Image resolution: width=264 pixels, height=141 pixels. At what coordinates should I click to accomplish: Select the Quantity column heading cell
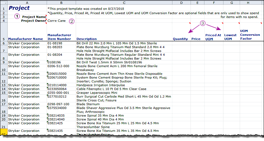[x=180, y=39]
